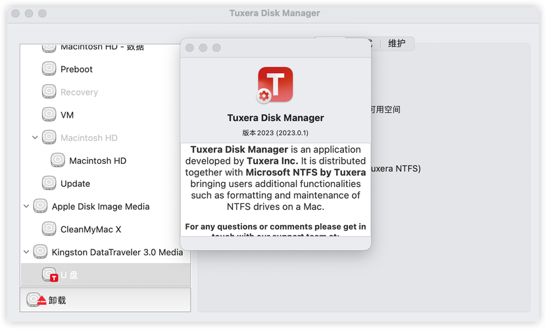Switch to the 维护 tab
This screenshot has width=546, height=329.
click(397, 43)
